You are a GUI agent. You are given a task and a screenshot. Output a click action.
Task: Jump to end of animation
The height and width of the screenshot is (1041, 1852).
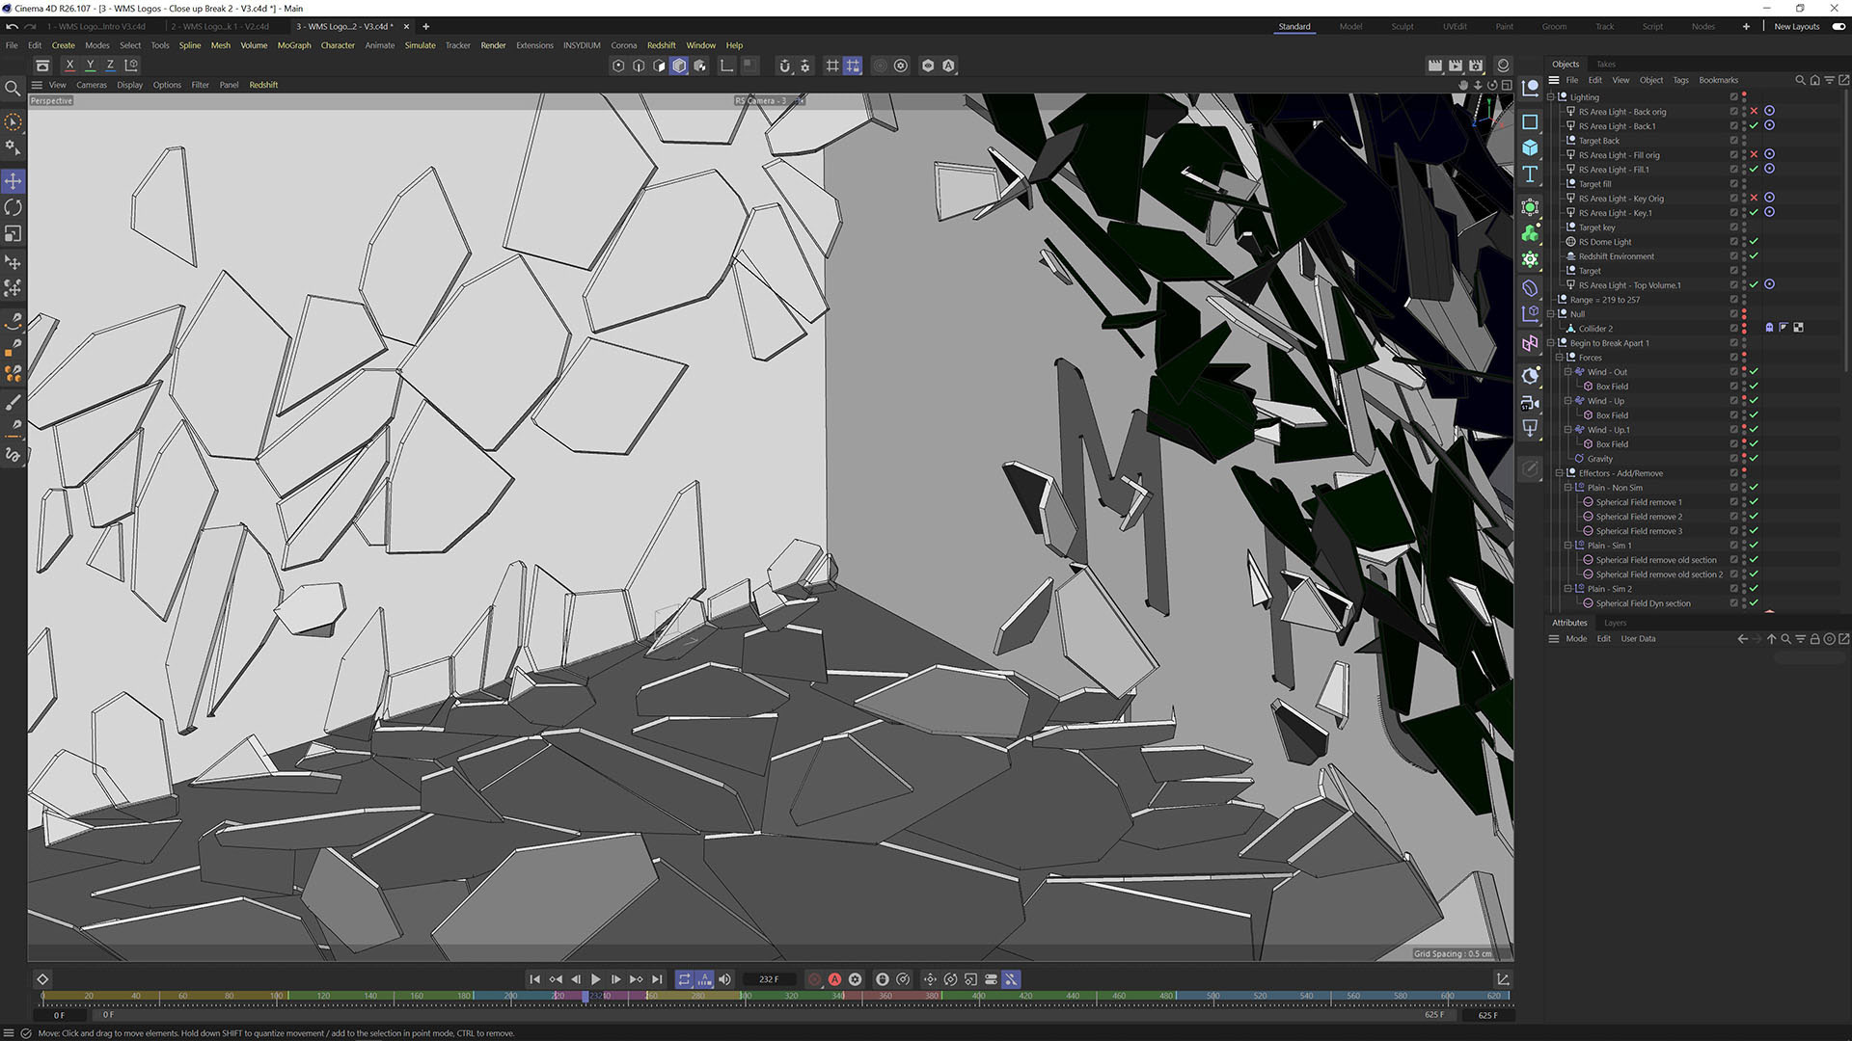658,979
